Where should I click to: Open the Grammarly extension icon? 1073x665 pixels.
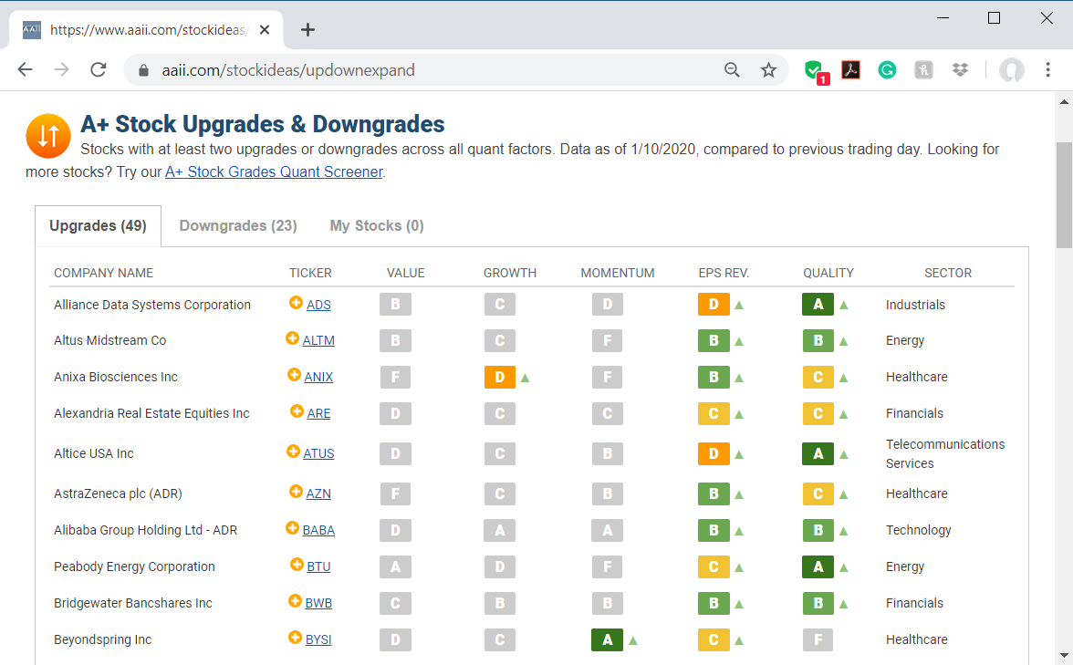887,70
